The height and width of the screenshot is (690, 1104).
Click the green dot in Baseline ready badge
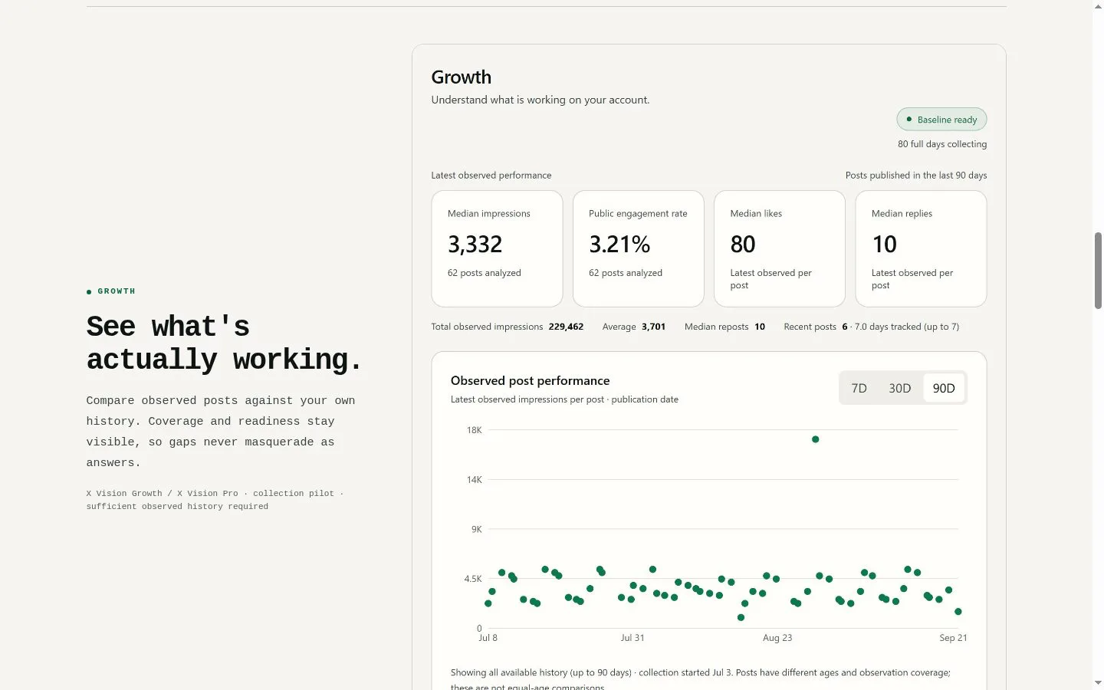(x=909, y=120)
